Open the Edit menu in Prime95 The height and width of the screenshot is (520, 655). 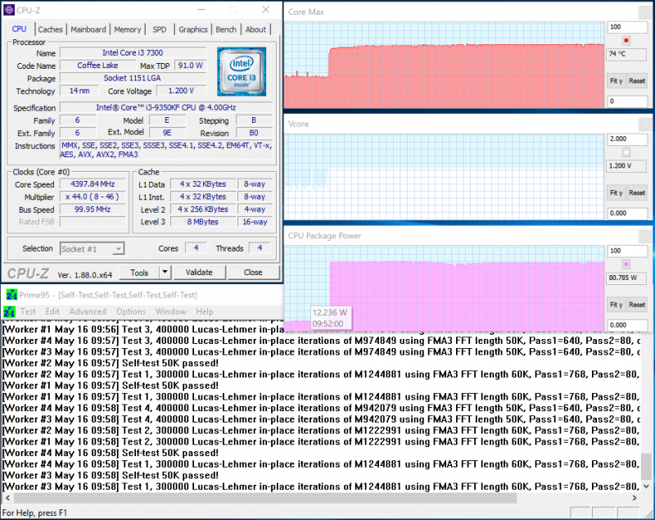[52, 311]
